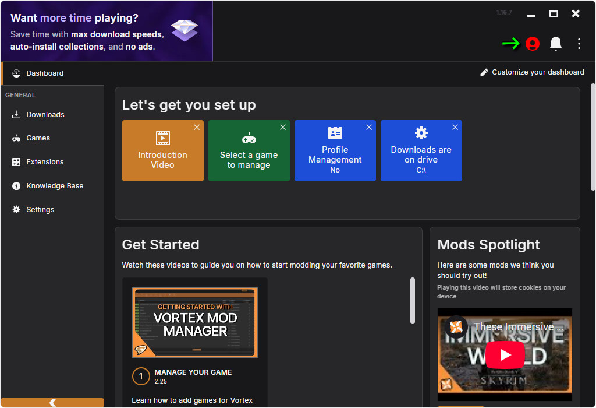Open the Getting Started Vortex video thumbnail

pos(195,322)
